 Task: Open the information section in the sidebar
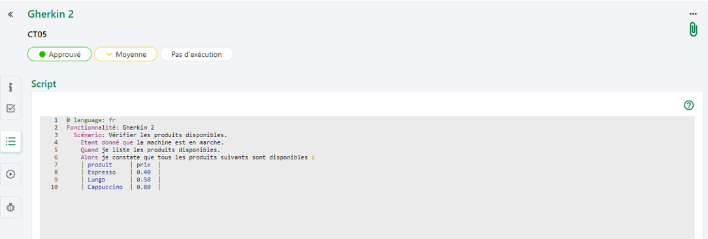11,88
